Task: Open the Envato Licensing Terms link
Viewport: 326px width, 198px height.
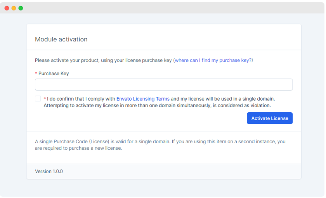Action: [143, 99]
